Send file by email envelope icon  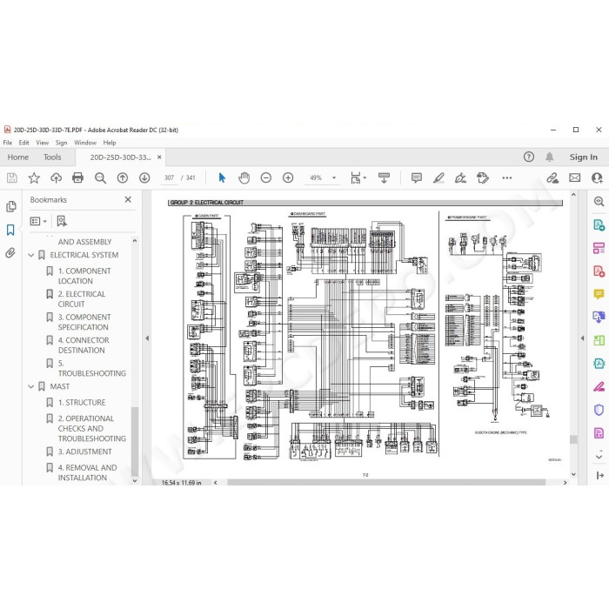click(575, 177)
